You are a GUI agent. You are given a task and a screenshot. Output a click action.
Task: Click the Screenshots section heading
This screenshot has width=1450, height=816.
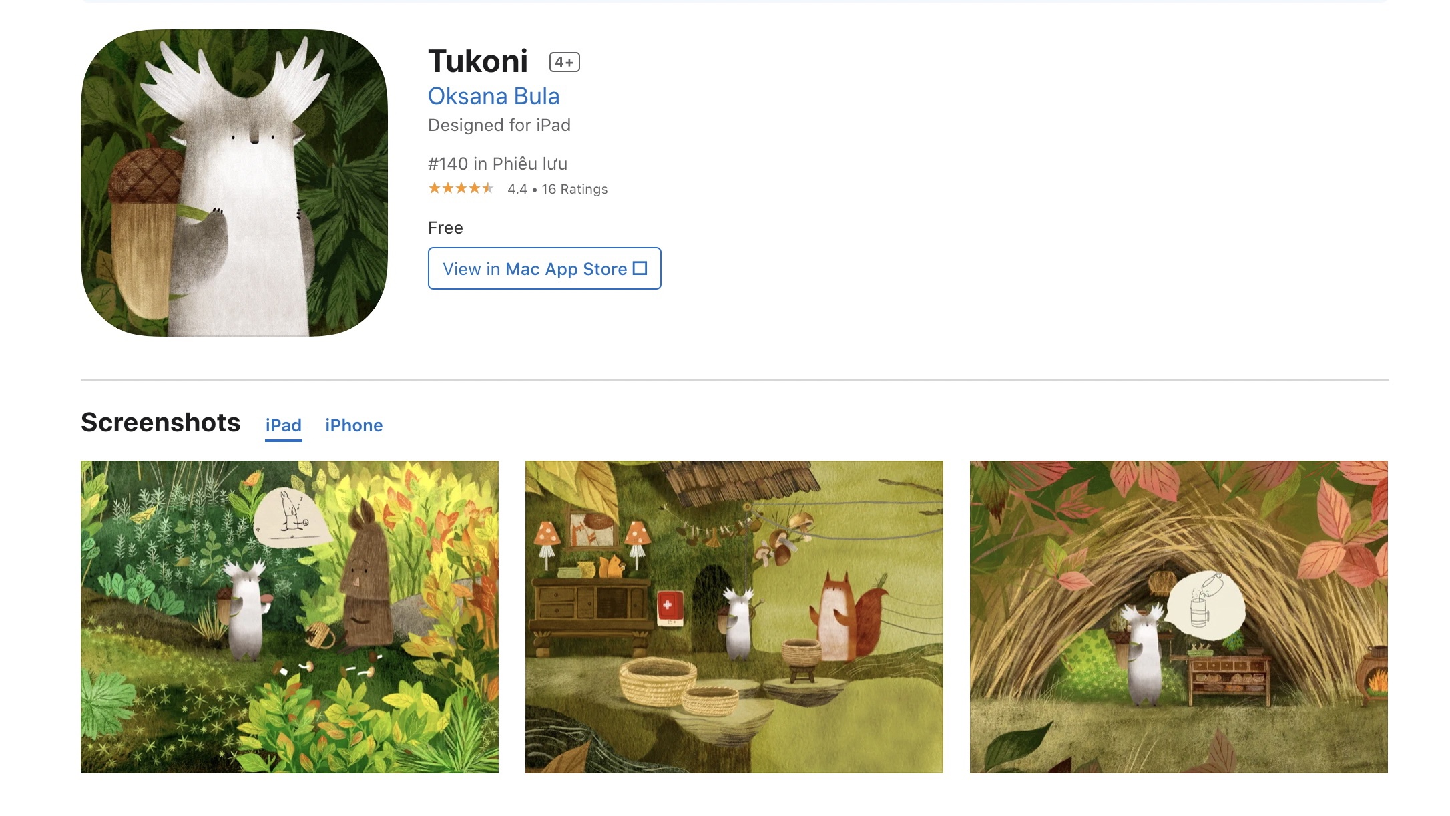160,423
